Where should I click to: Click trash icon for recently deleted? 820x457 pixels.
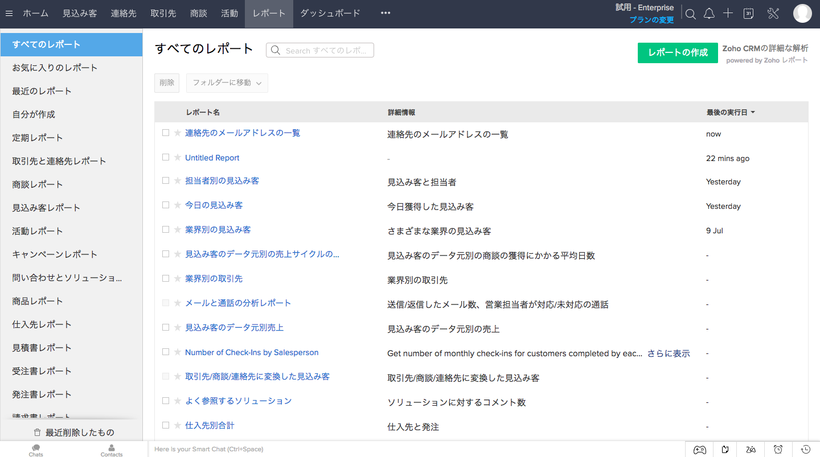[38, 433]
